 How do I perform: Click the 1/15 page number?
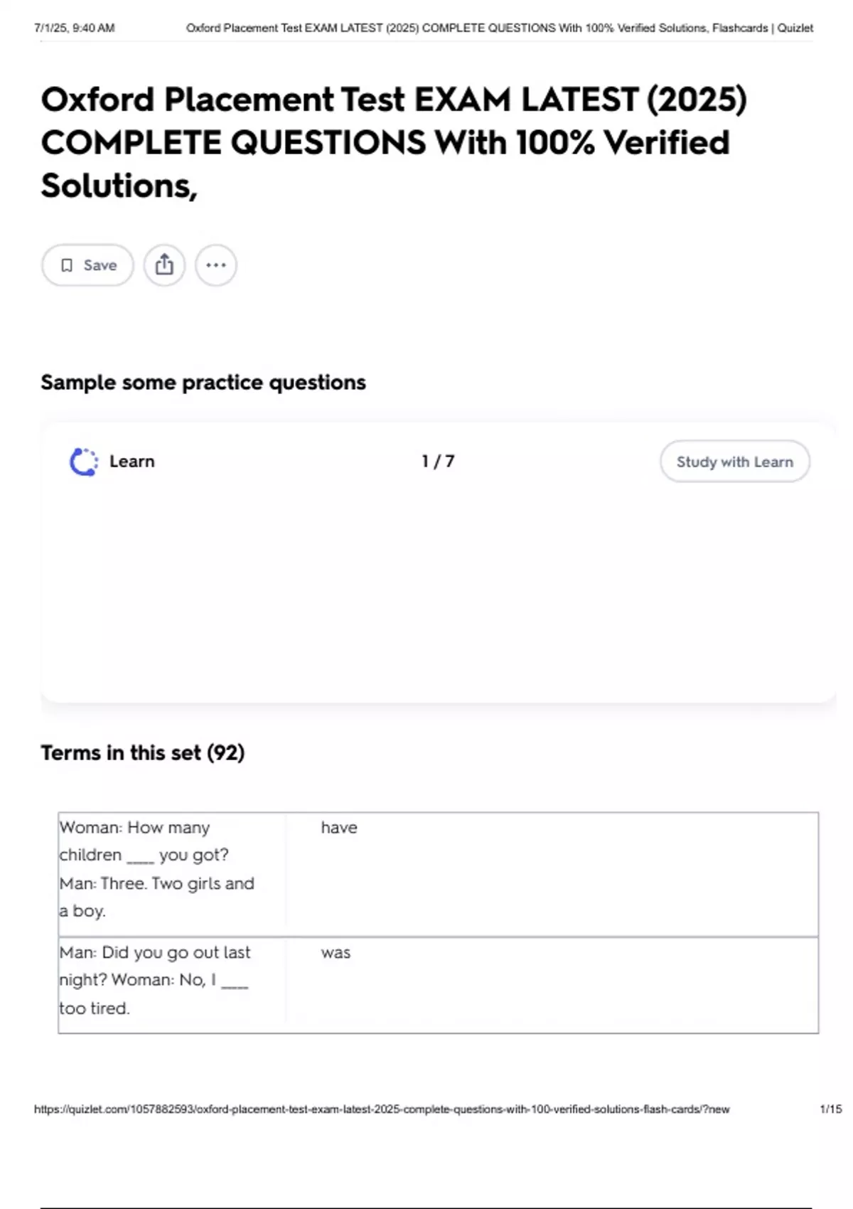830,1109
